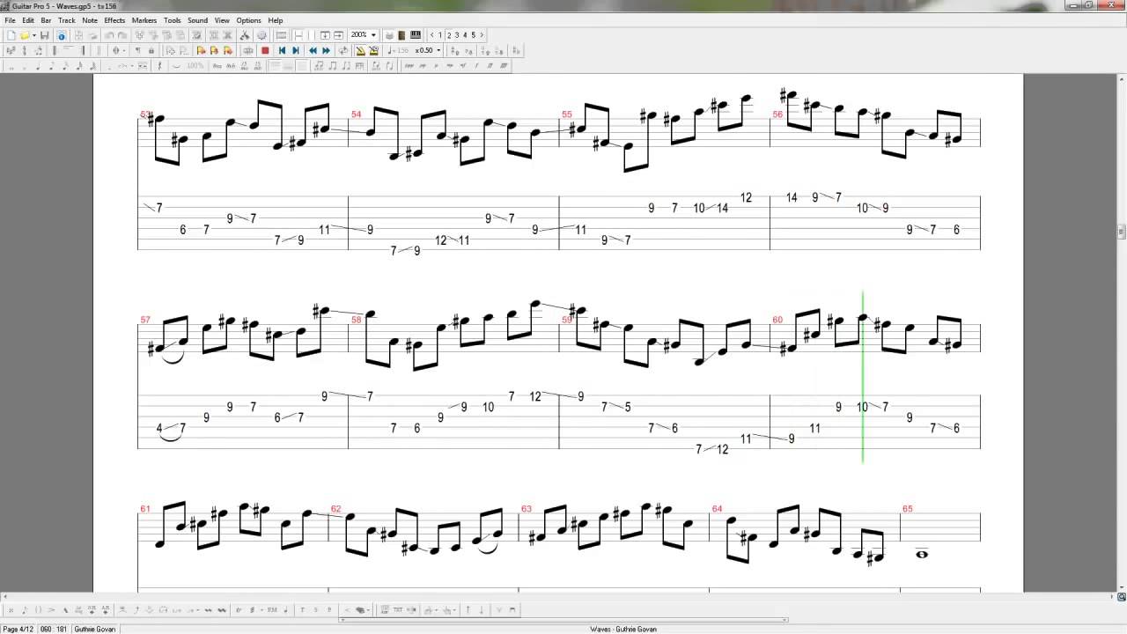Open the Help menu
The image size is (1127, 634).
[x=276, y=20]
